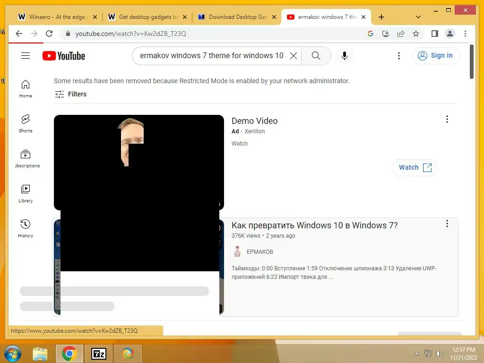Open 7-Zip from the taskbar
The width and height of the screenshot is (484, 363).
(x=99, y=354)
